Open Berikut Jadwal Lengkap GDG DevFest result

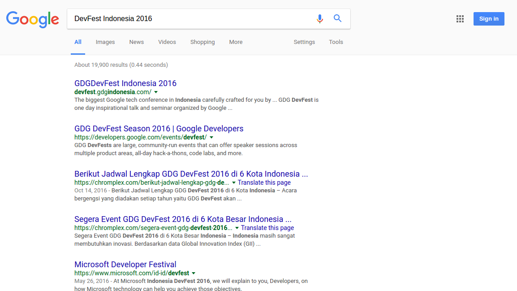191,174
